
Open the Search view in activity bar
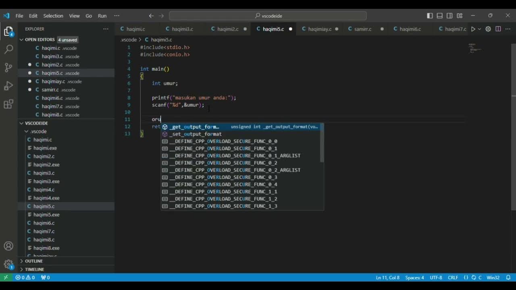[x=8, y=49]
